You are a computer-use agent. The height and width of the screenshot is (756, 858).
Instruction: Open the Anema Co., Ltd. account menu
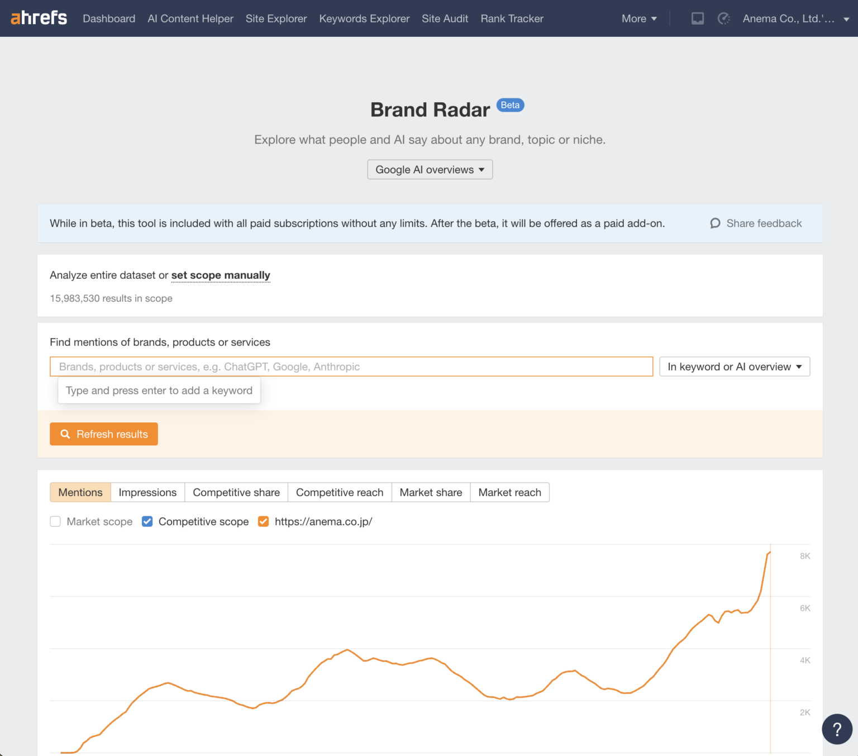click(795, 18)
